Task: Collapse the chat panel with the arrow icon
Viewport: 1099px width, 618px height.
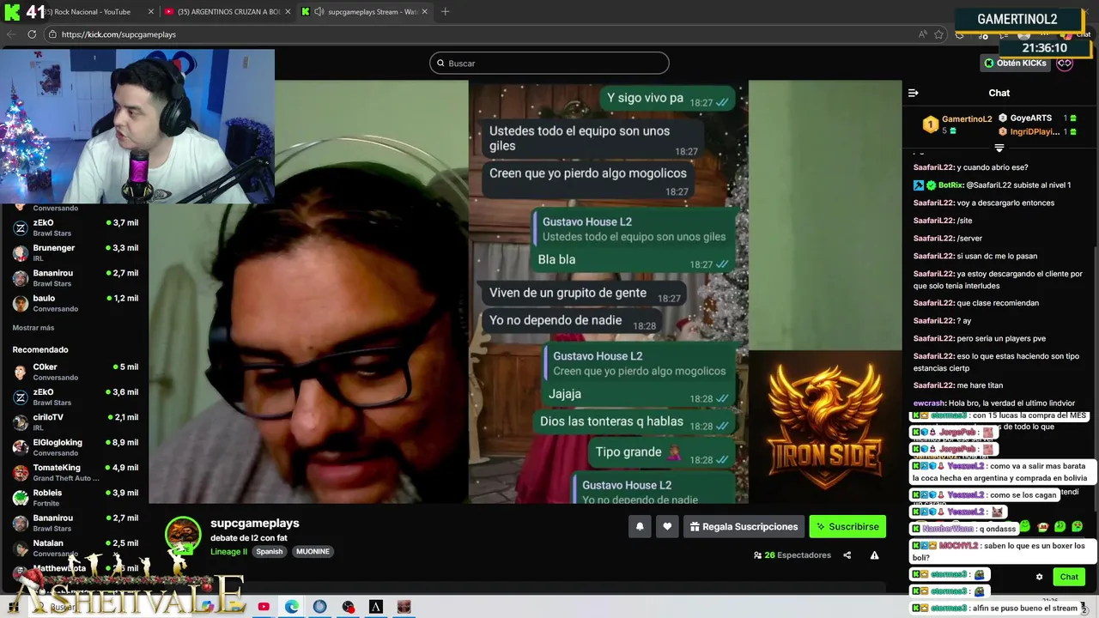Action: click(914, 93)
